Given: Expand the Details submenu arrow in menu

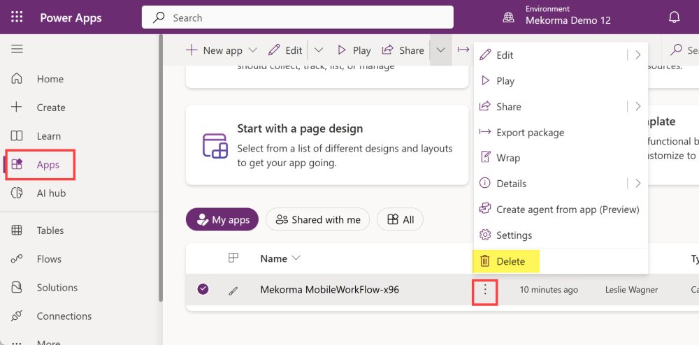Looking at the screenshot, I should [638, 184].
